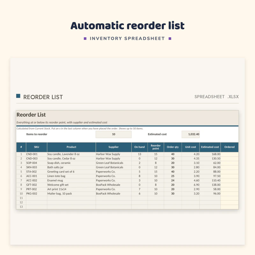This screenshot has height=255, width=255.
Task: Click empty row number 13
Action: click(21, 207)
